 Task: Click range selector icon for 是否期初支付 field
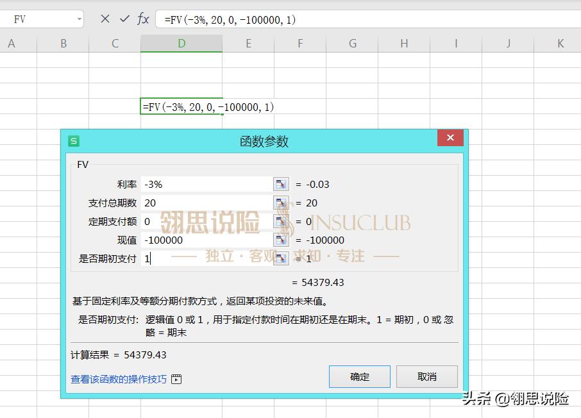(x=281, y=258)
